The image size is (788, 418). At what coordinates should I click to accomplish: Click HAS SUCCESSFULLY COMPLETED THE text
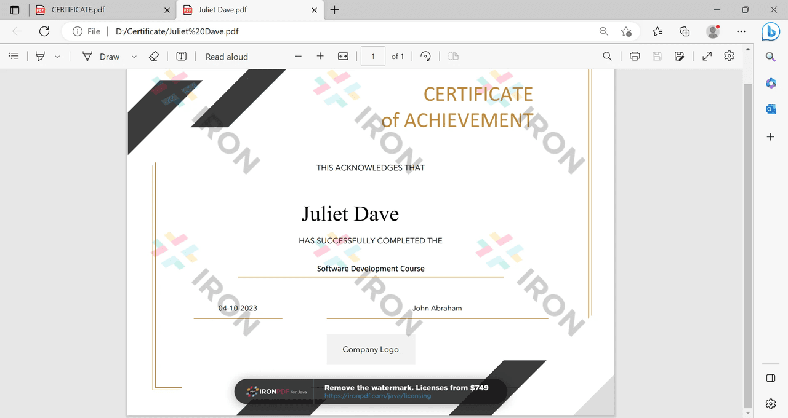[x=371, y=240]
